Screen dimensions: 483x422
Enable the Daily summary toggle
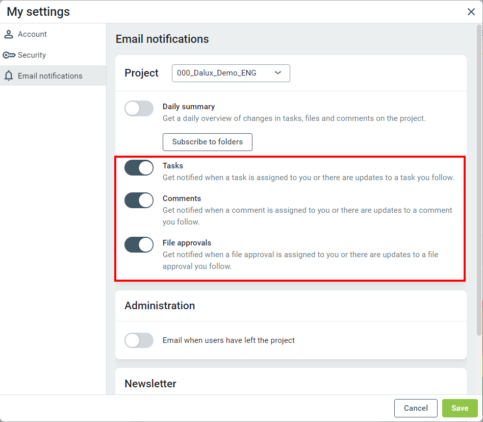click(139, 108)
